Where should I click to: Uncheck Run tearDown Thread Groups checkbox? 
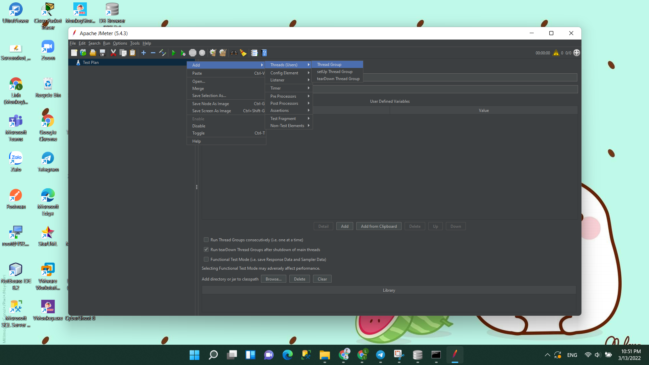(206, 249)
